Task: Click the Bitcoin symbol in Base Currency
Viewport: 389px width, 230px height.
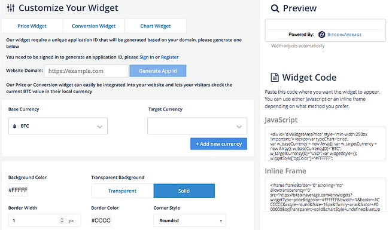Action: click(14, 126)
